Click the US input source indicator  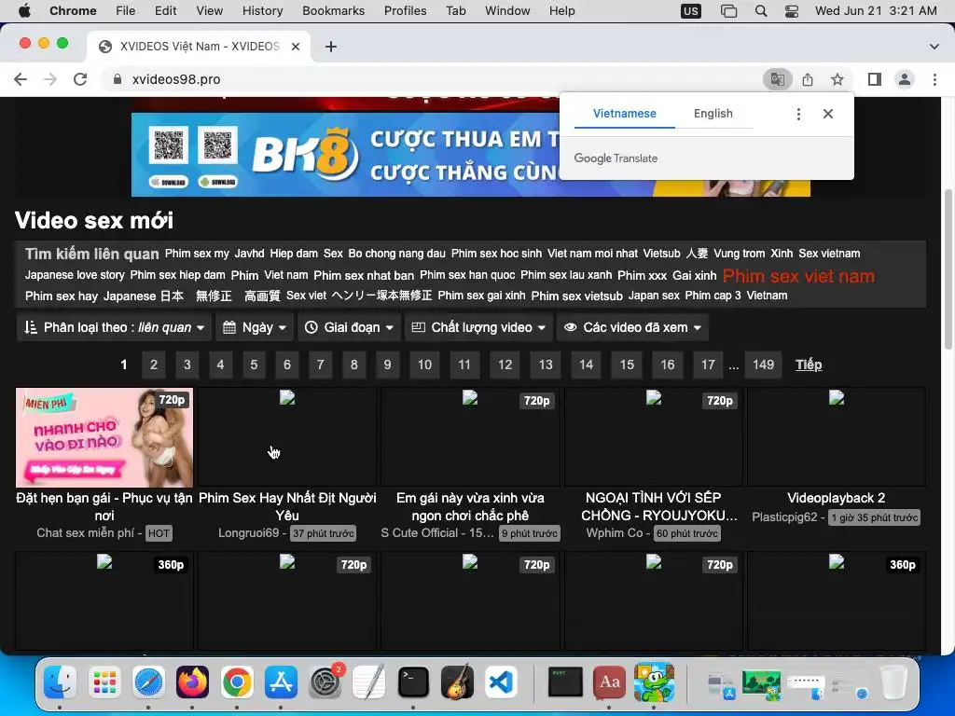point(691,11)
